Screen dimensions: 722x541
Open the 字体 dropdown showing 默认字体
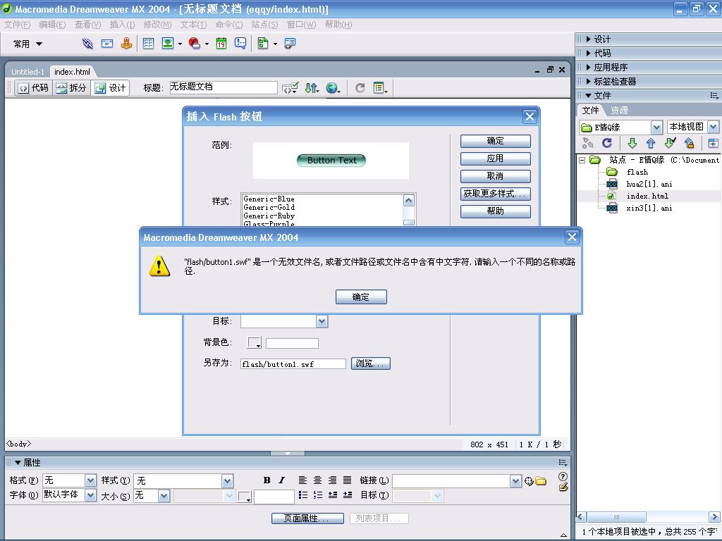tap(91, 495)
